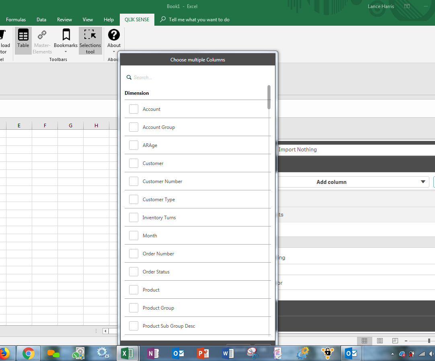The height and width of the screenshot is (361, 435).
Task: Switch to Page Layout view
Action: pyautogui.click(x=380, y=341)
